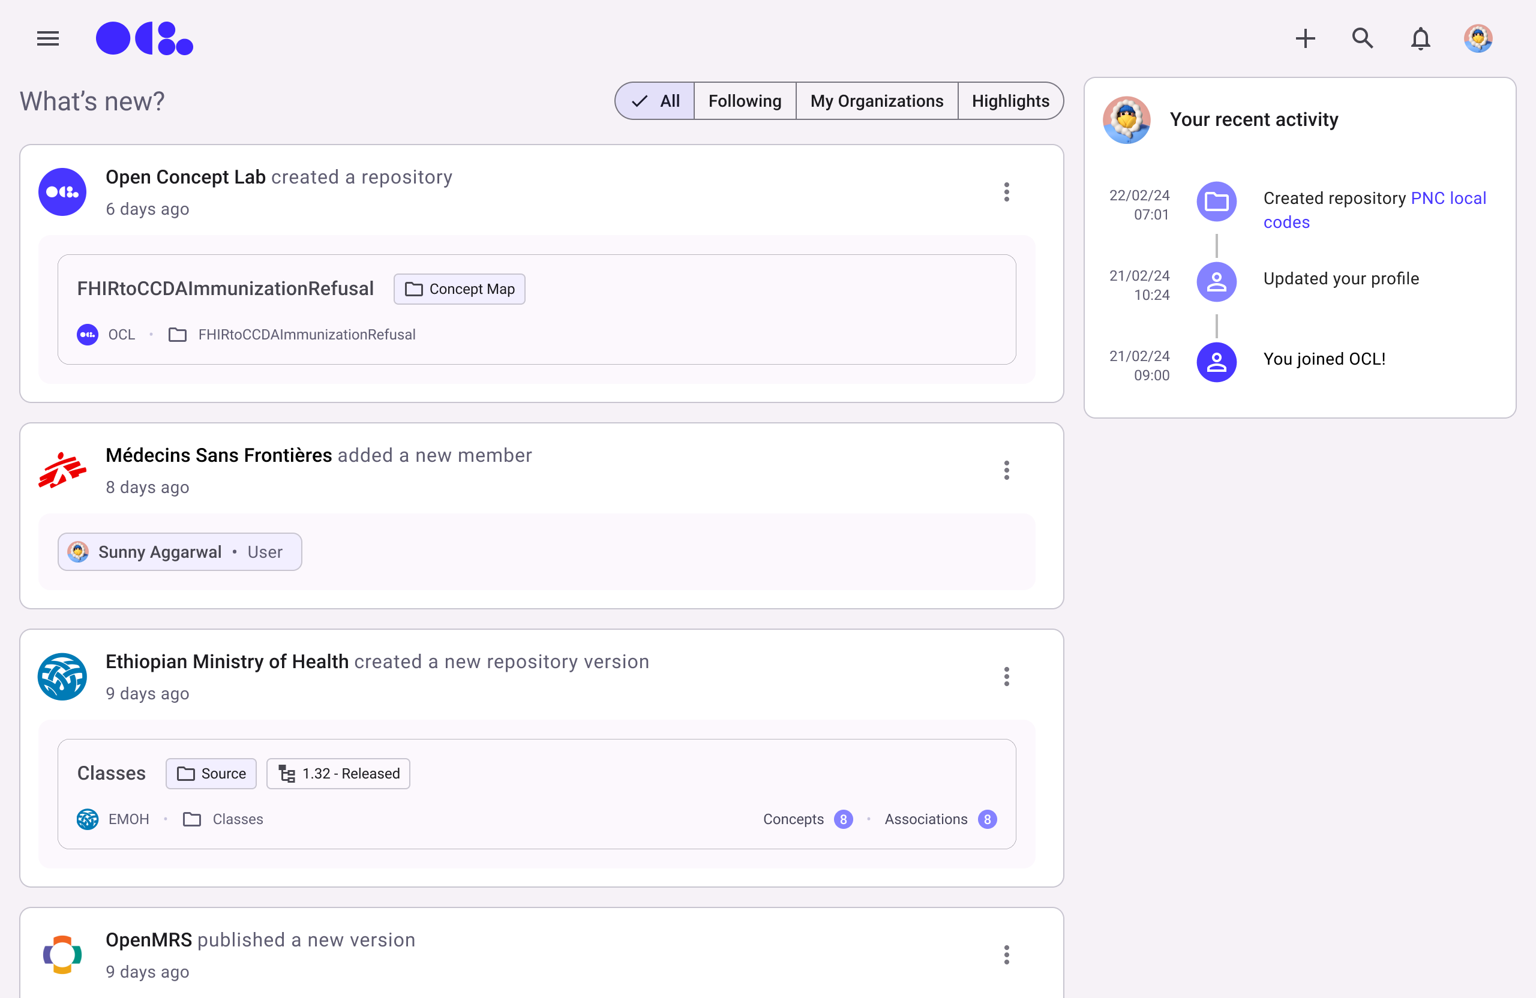Show the Highlights feed
The height and width of the screenshot is (998, 1536).
(1010, 101)
